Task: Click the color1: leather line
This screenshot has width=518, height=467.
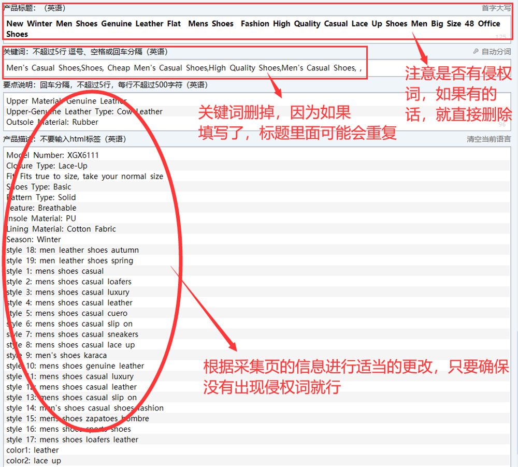Action: (x=33, y=450)
